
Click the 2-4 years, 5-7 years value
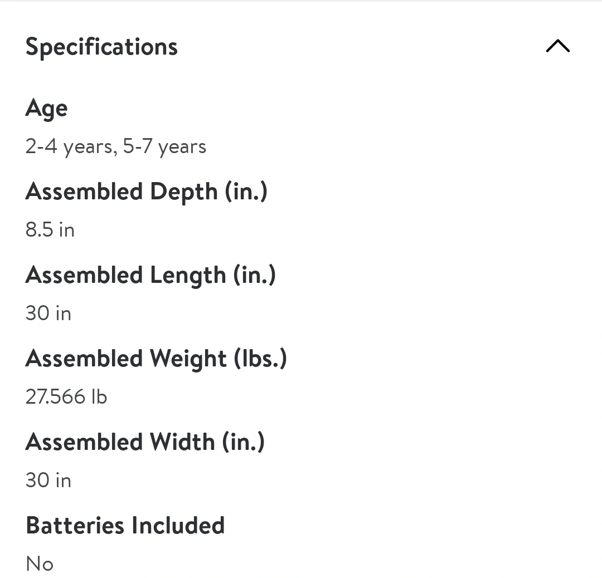pos(115,147)
